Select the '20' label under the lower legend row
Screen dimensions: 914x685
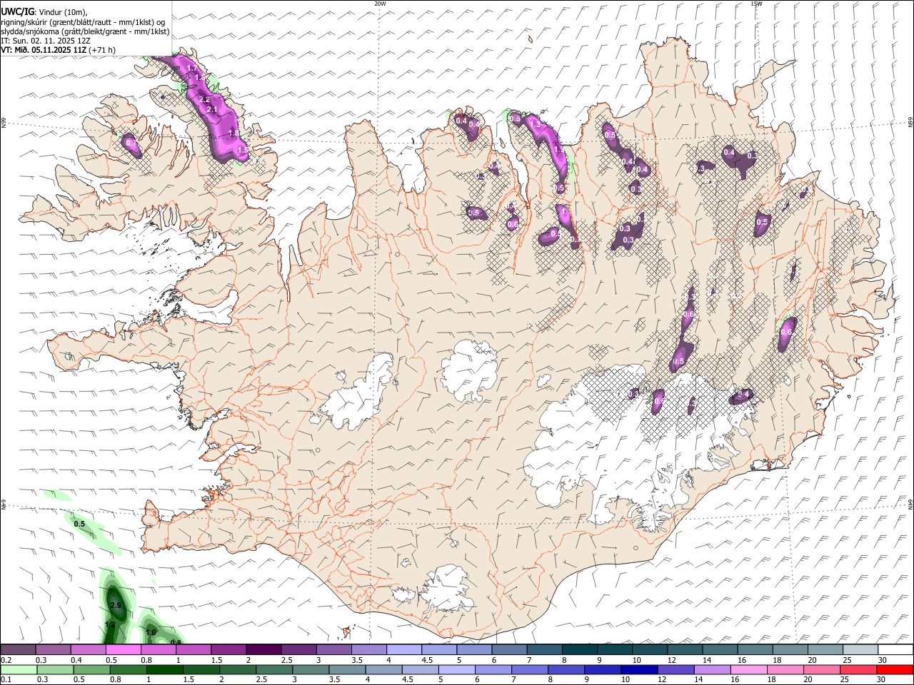(x=808, y=681)
